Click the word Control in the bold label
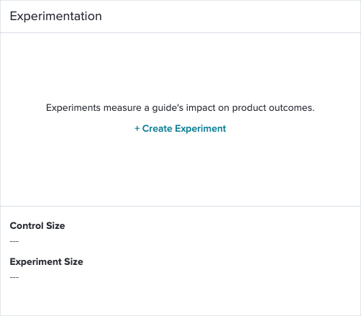The height and width of the screenshot is (316, 361). [x=27, y=226]
